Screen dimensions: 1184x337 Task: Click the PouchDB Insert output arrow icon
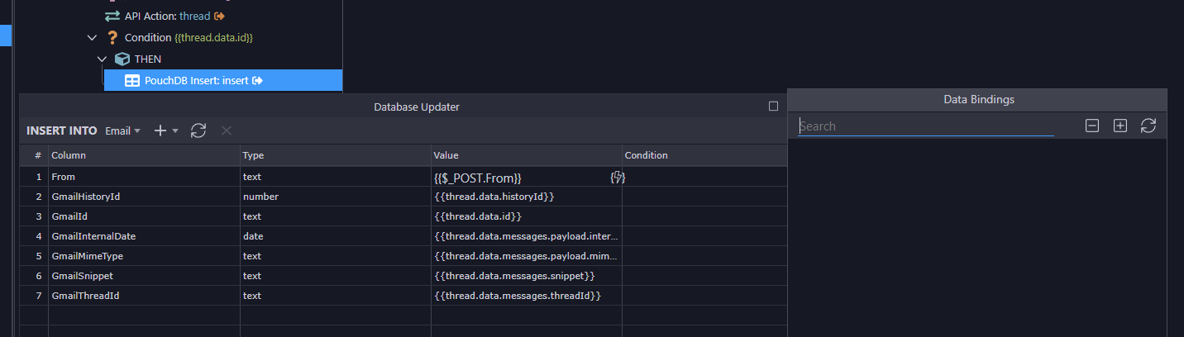point(258,80)
